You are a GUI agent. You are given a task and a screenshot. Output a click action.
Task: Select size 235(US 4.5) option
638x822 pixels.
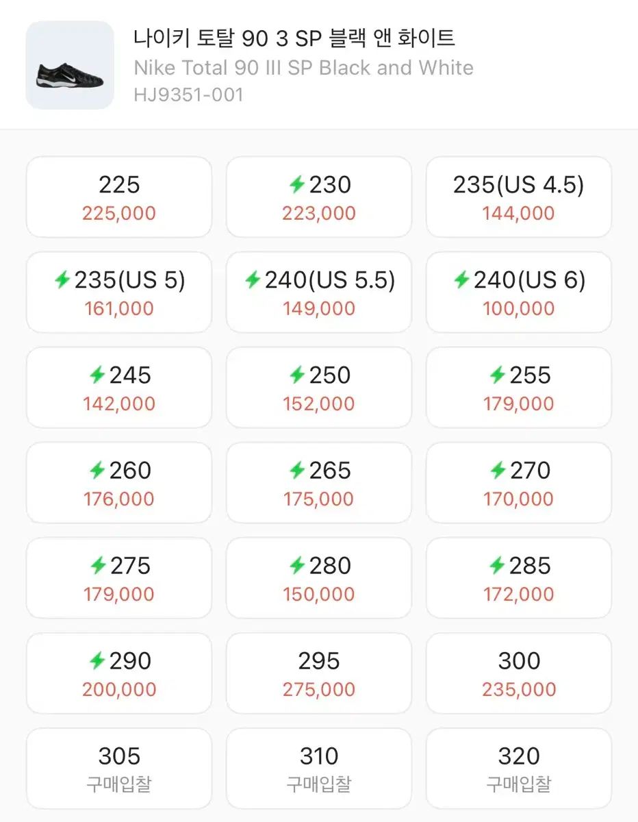[x=518, y=197]
